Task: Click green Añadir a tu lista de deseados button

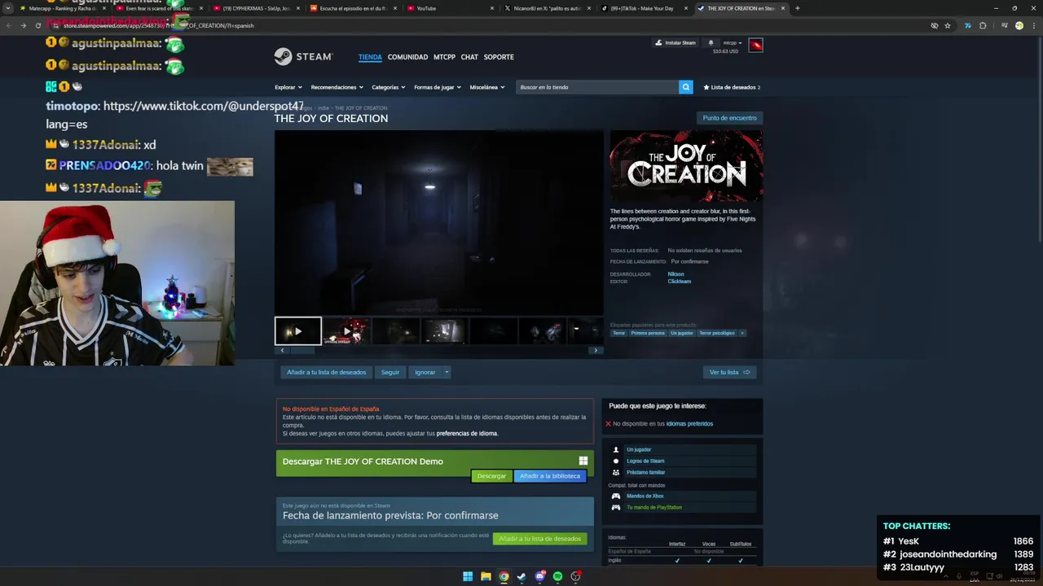Action: tap(539, 539)
